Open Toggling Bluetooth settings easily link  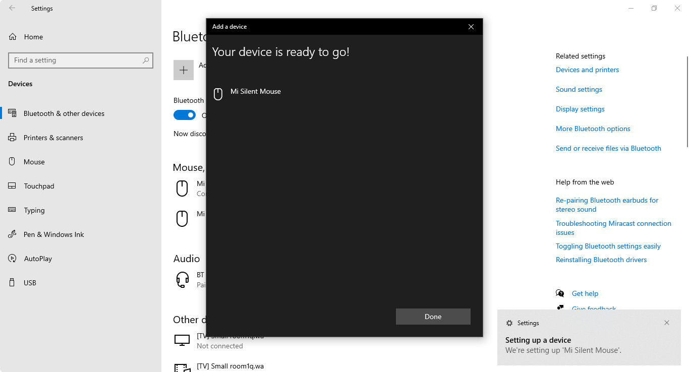click(608, 246)
